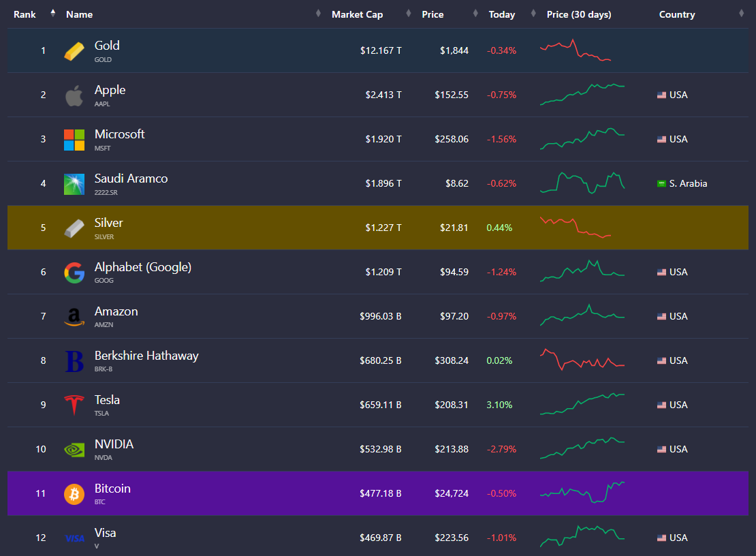The image size is (756, 556).
Task: Open the Silver asset page link
Action: [108, 223]
